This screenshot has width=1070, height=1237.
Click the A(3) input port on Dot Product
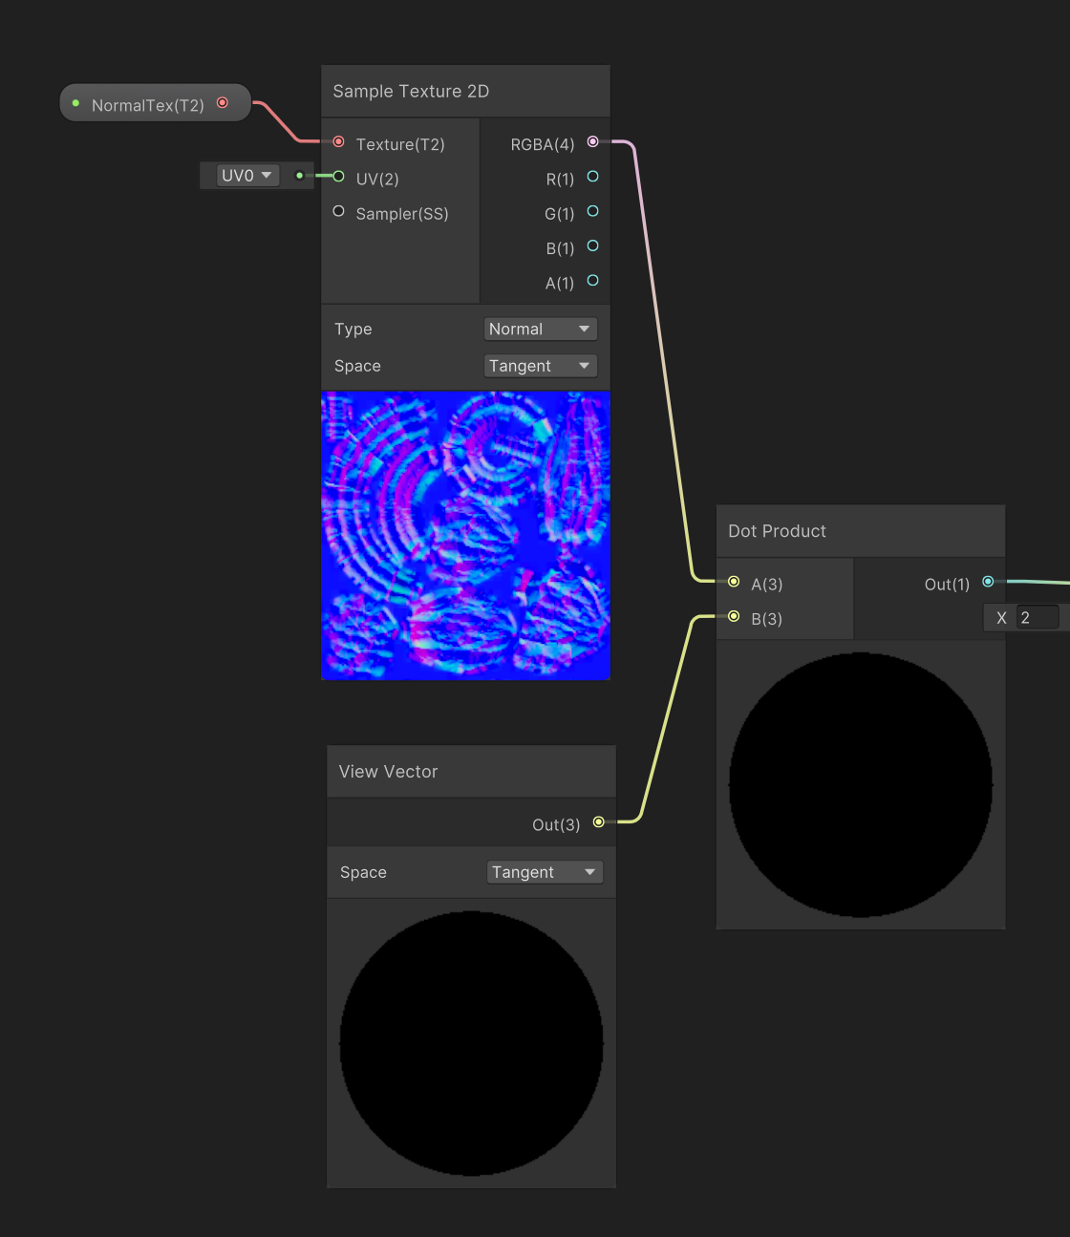(734, 582)
